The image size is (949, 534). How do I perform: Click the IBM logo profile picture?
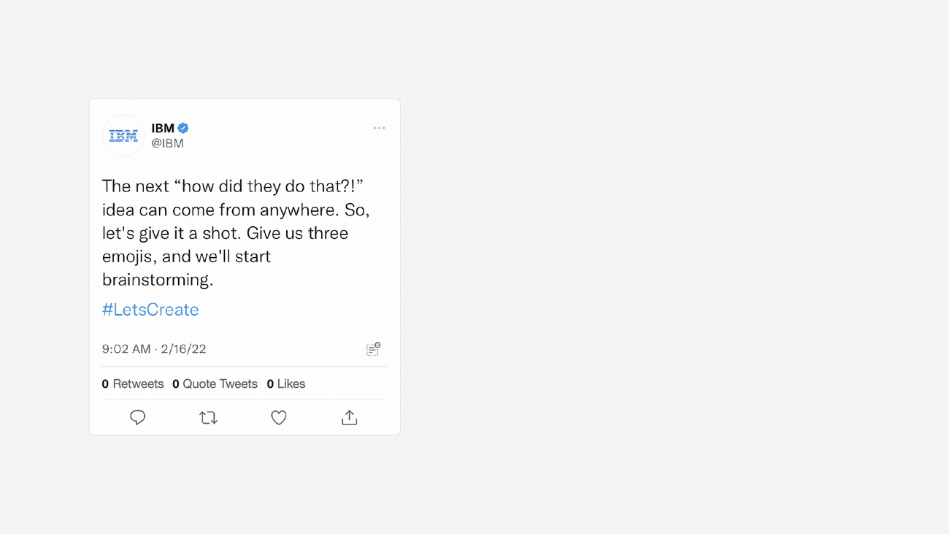[123, 136]
